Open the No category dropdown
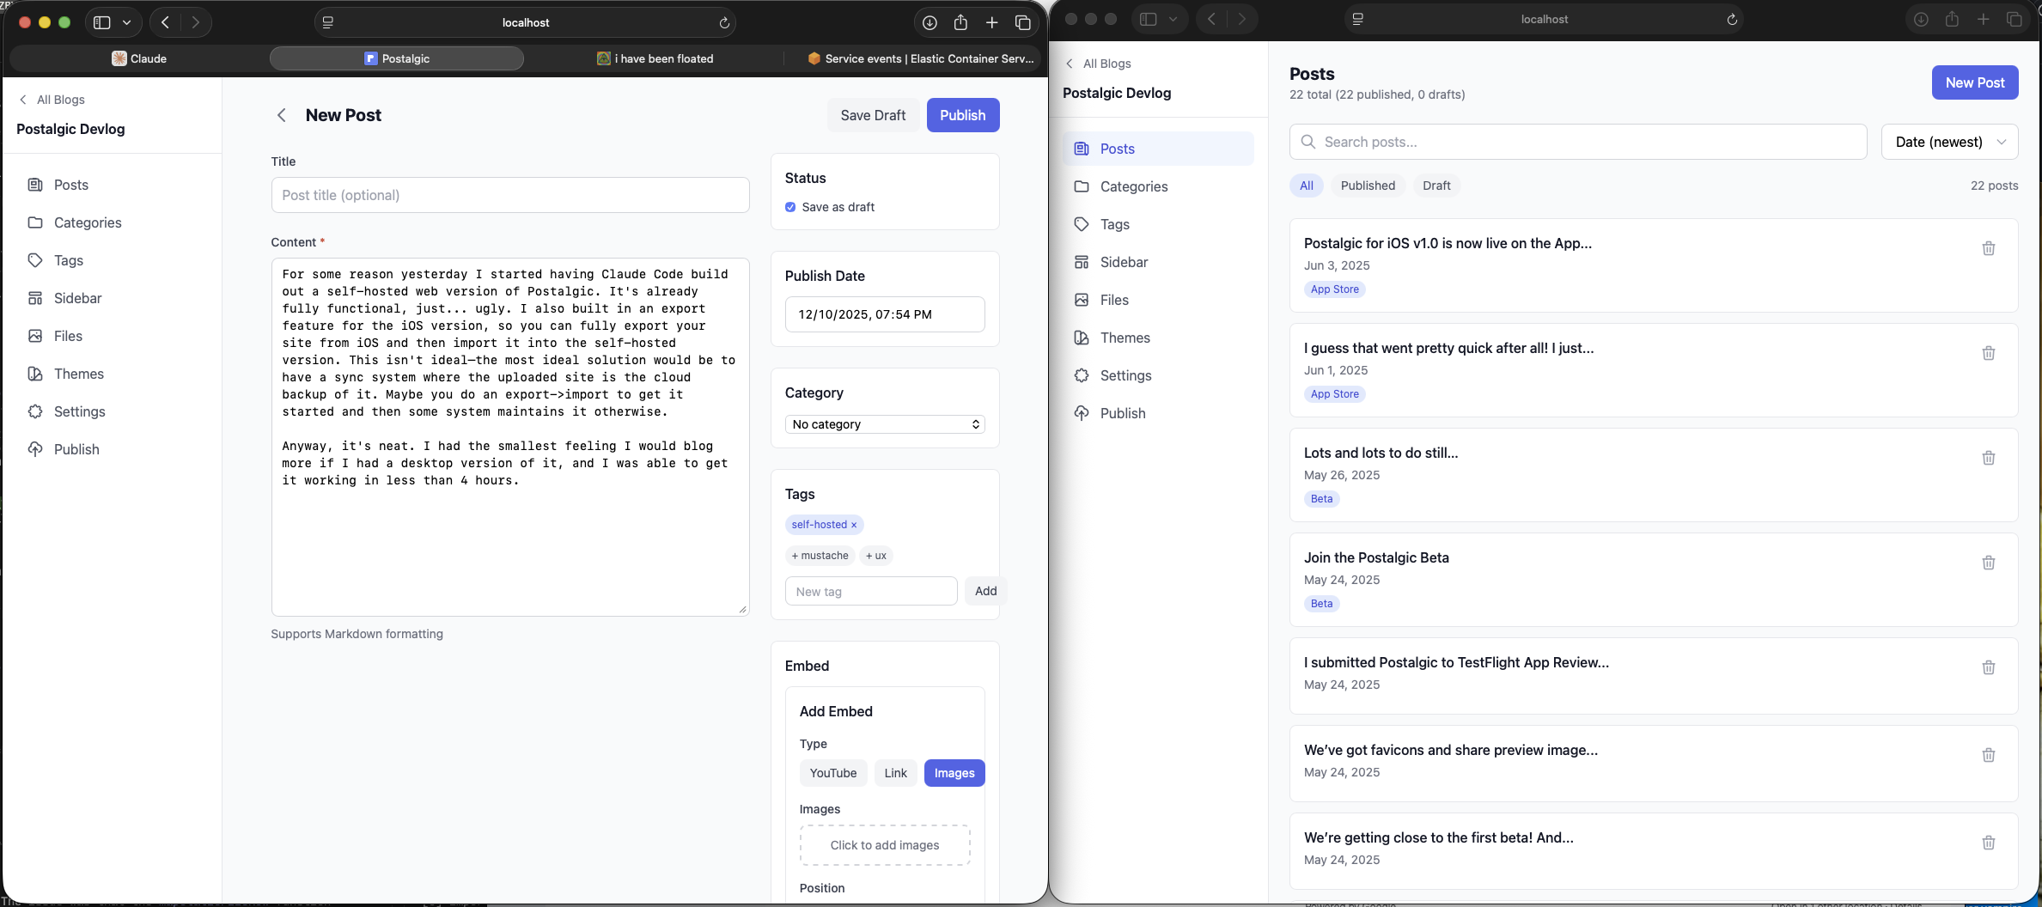2042x907 pixels. 884,424
